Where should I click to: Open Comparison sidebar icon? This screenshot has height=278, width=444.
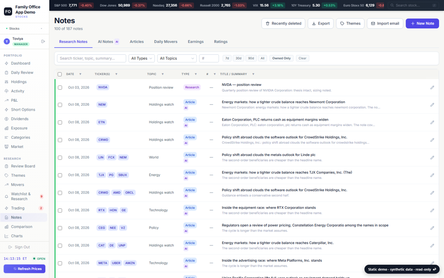click(x=6, y=227)
